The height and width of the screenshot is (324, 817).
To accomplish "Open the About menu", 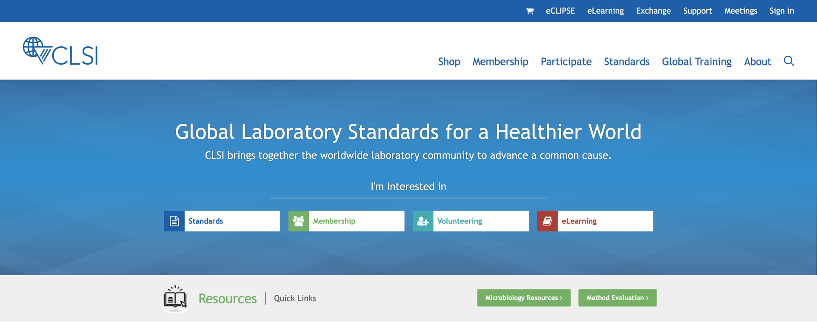I will (757, 62).
